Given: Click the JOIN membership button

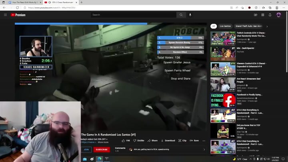Looking at the screenshot, I should (x=86, y=150).
